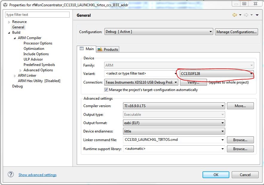The width and height of the screenshot is (264, 185).
Task: Select Build tree item
Action: [x=16, y=33]
